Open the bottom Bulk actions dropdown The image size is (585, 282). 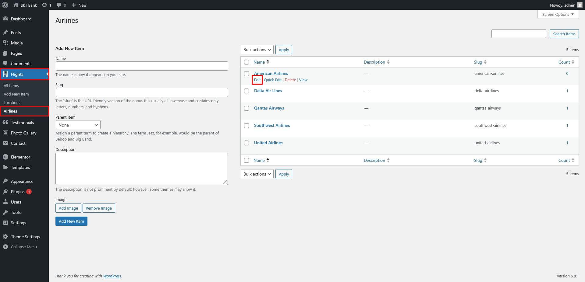point(257,174)
